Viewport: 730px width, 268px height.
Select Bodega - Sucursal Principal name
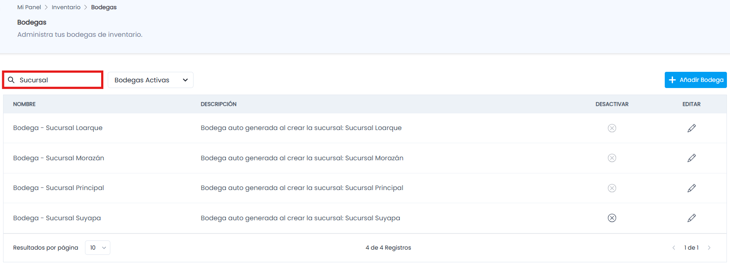click(59, 188)
